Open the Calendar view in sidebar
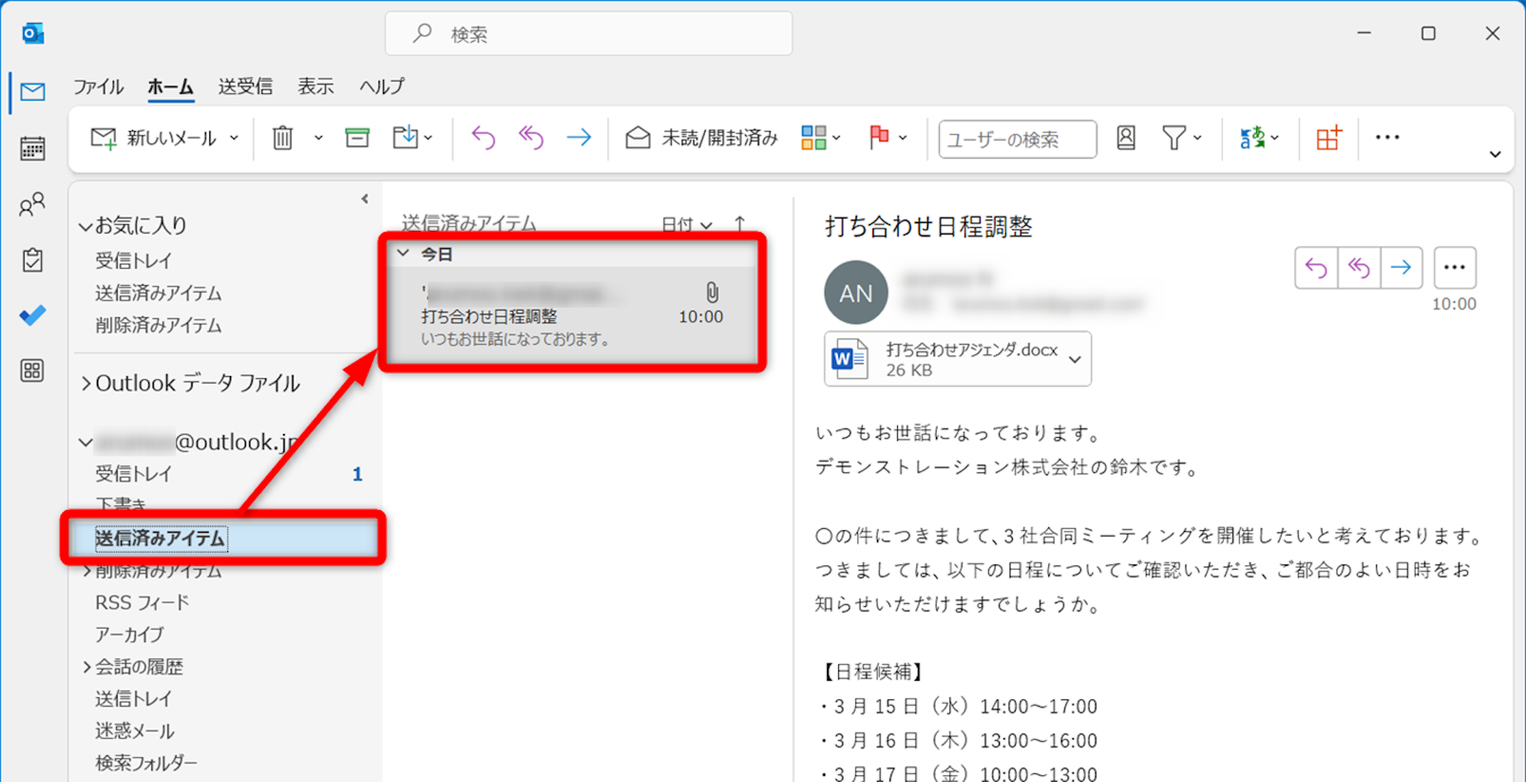The width and height of the screenshot is (1526, 782). pyautogui.click(x=32, y=148)
